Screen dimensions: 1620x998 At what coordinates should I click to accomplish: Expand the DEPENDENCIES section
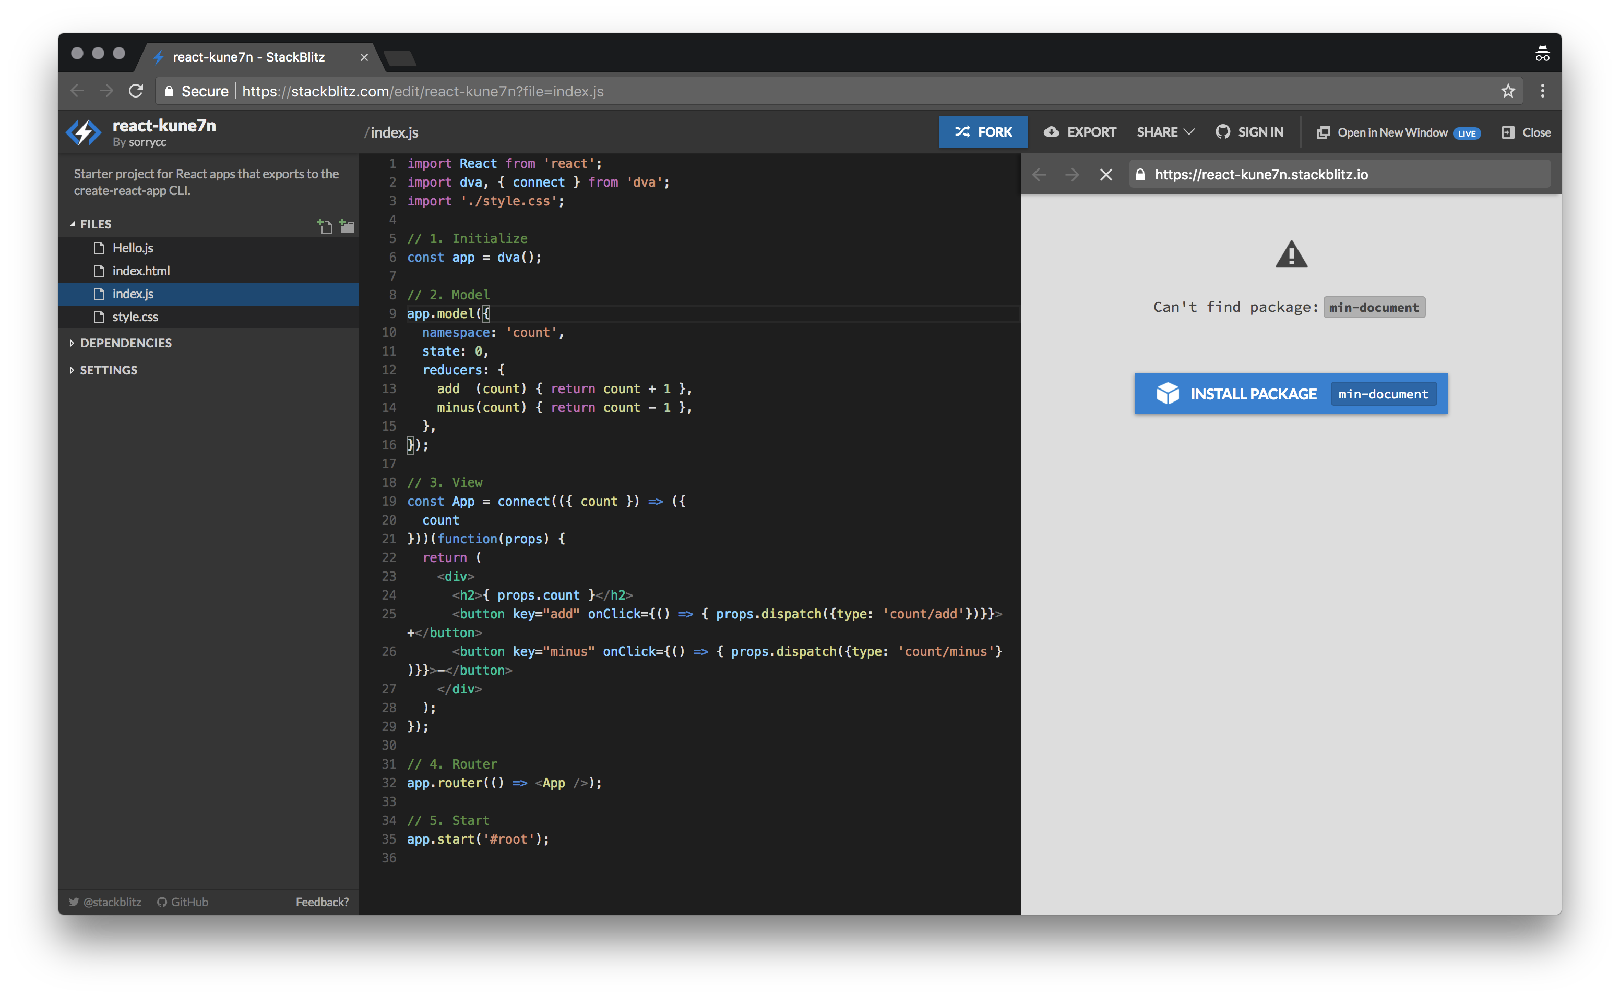(120, 343)
